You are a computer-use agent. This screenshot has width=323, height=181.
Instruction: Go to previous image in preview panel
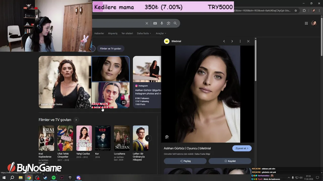[224, 41]
